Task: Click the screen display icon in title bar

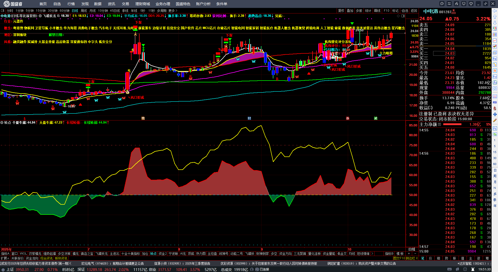Action: tap(464, 4)
